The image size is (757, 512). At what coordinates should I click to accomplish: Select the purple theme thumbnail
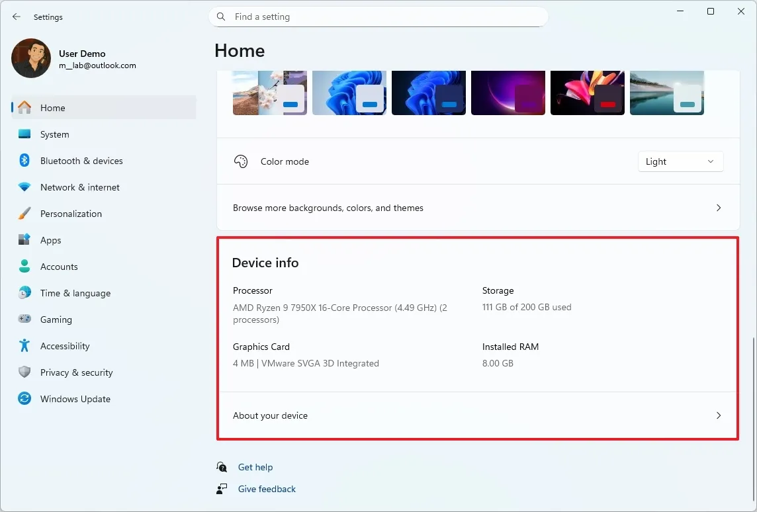tap(508, 93)
